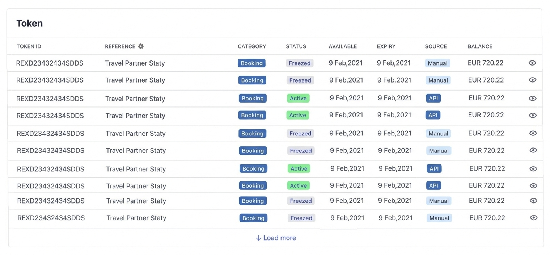Screen dimensions: 550x255
Task: Open Reference column settings gear icon
Action: click(x=141, y=46)
